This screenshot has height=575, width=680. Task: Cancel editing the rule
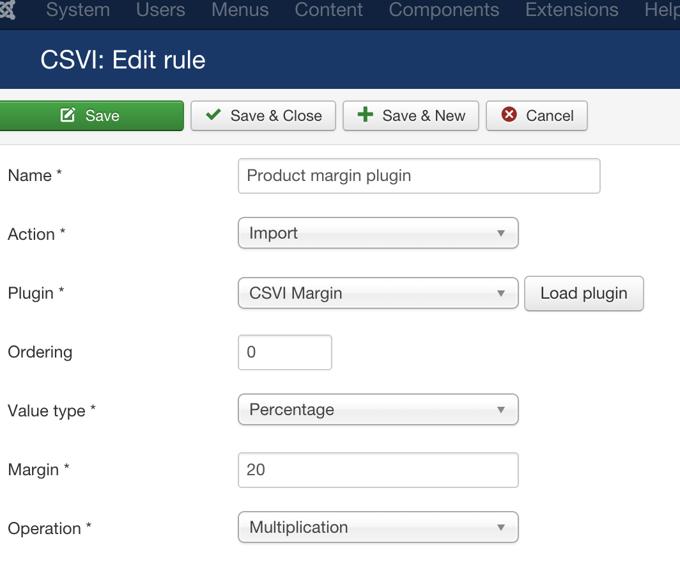pos(536,116)
